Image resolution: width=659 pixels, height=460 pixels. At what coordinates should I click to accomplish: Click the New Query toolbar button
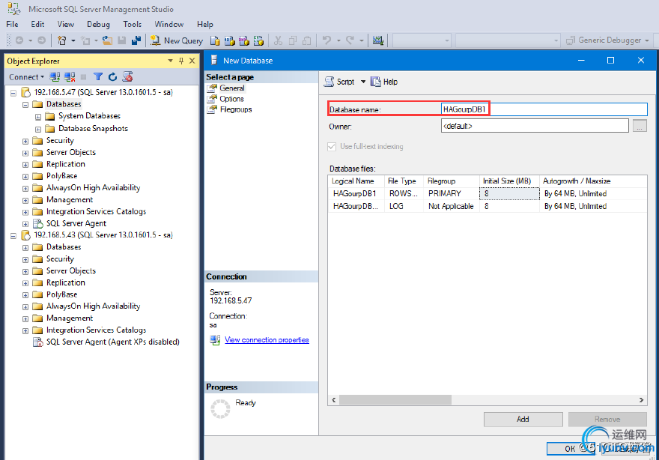[x=177, y=40]
